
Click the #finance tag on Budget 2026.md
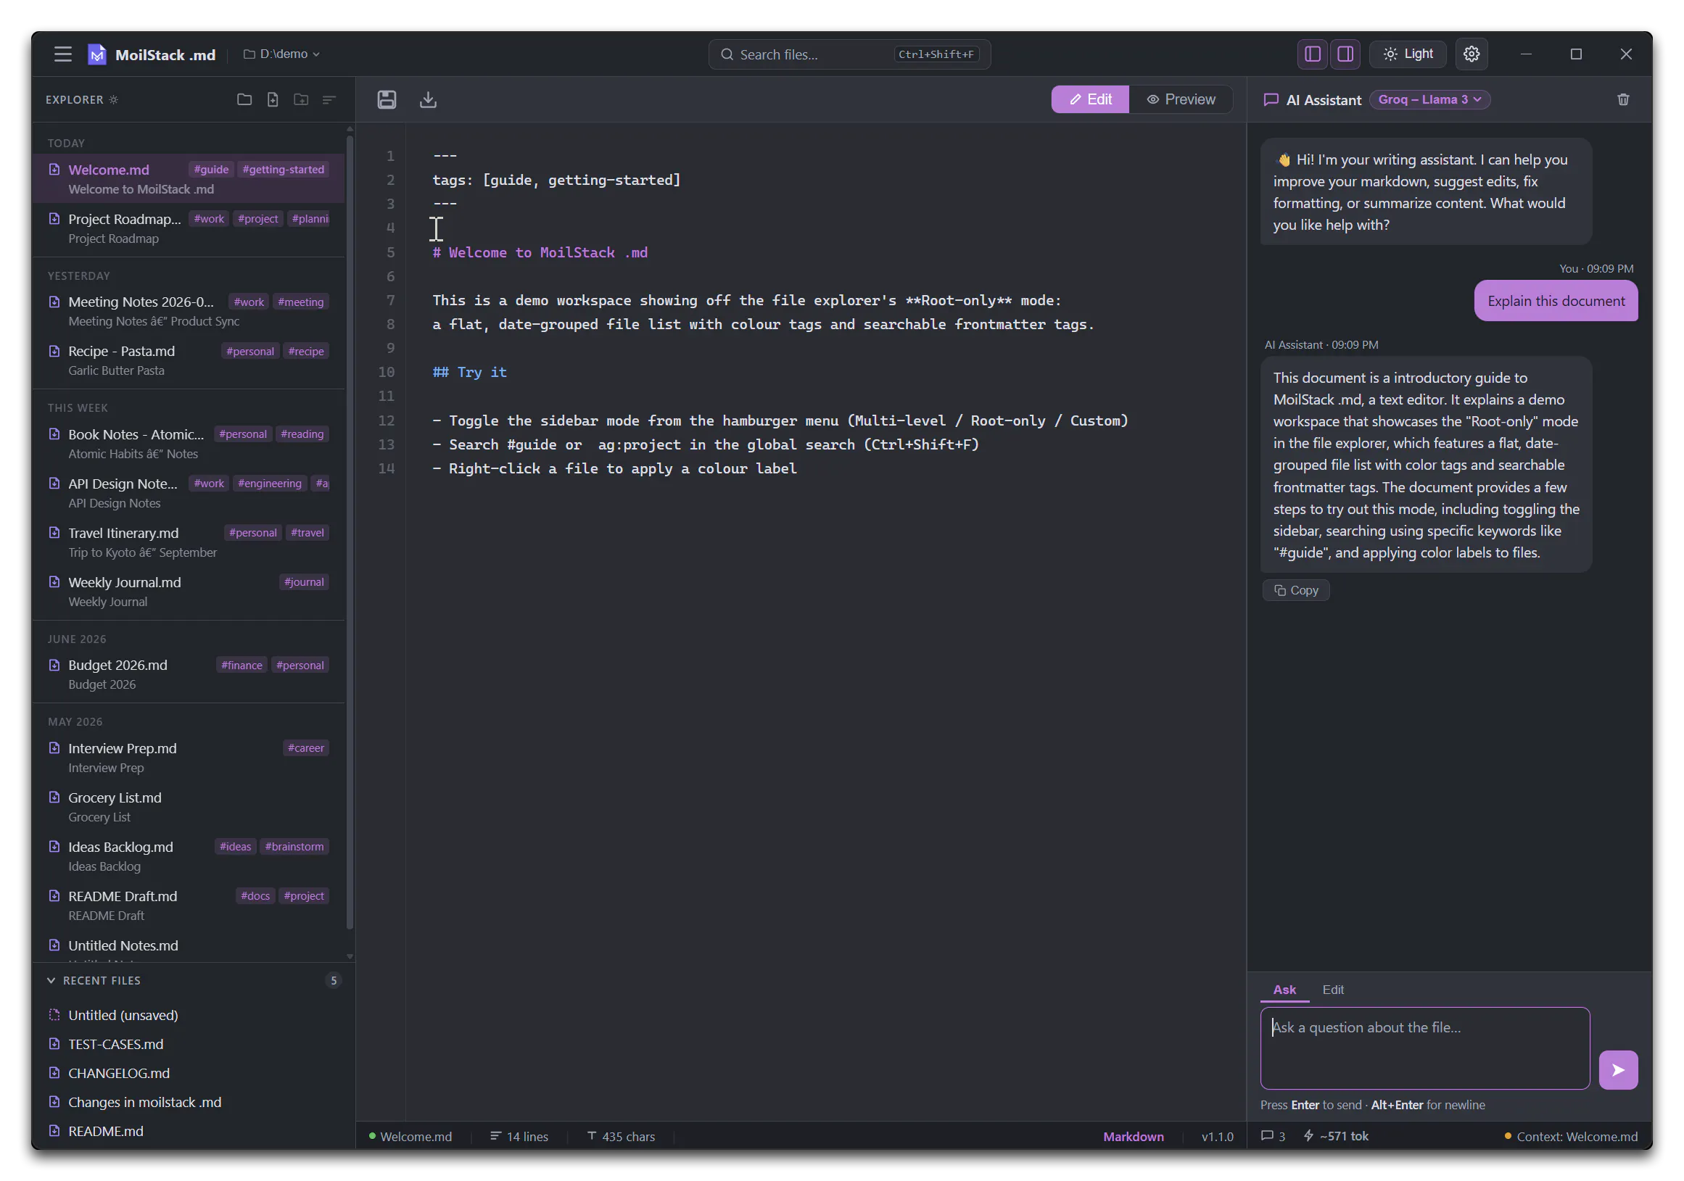(x=242, y=665)
